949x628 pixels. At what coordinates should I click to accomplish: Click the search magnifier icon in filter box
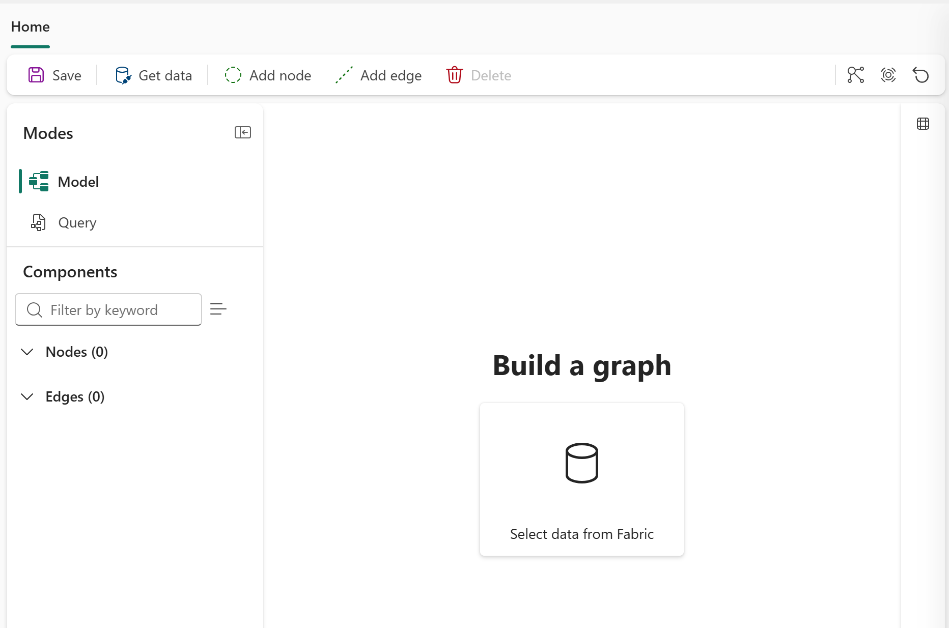click(x=35, y=310)
